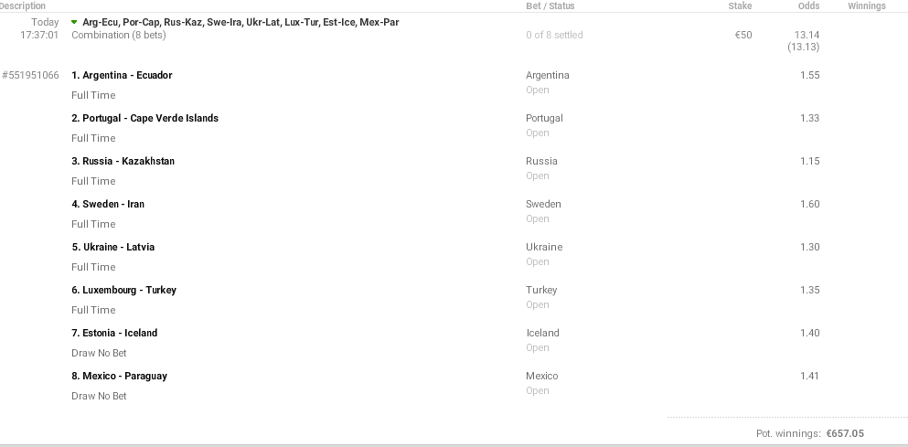Open match '6. Luxembourg - Turkey'
Screen dimensions: 908x447
124,290
